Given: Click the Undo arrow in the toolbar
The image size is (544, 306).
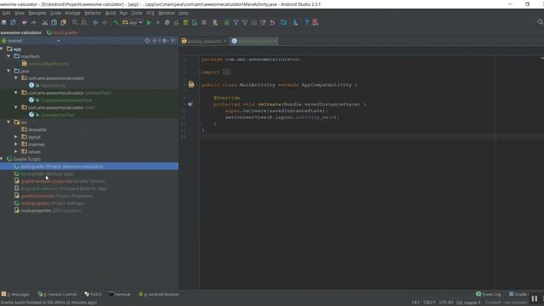Looking at the screenshot, I should 24,23.
